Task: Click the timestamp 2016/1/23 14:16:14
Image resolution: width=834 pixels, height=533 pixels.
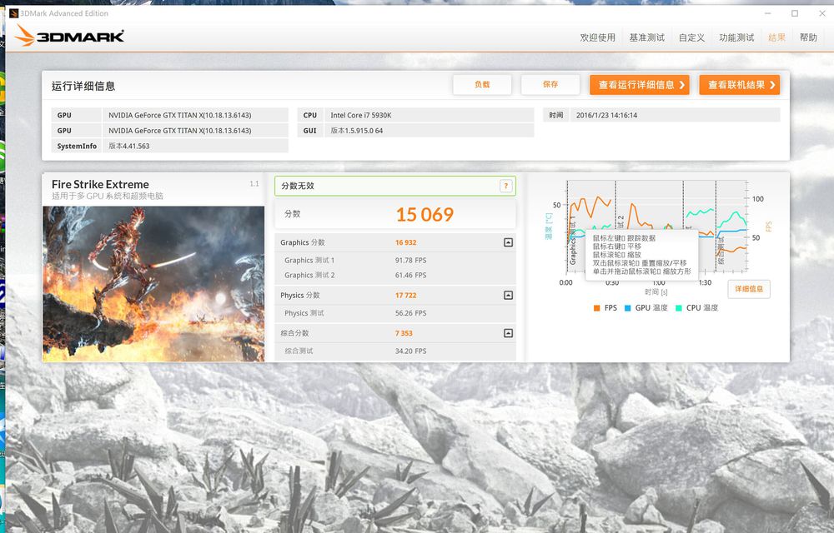Action: (x=606, y=115)
